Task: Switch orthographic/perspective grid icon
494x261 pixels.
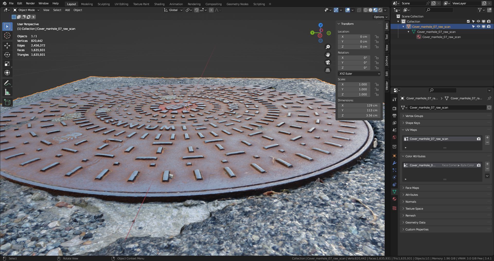Action: (328, 70)
